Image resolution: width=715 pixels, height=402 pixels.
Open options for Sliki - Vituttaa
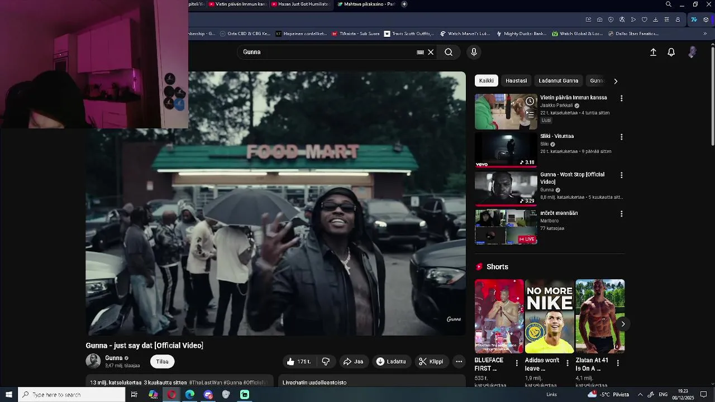point(621,137)
